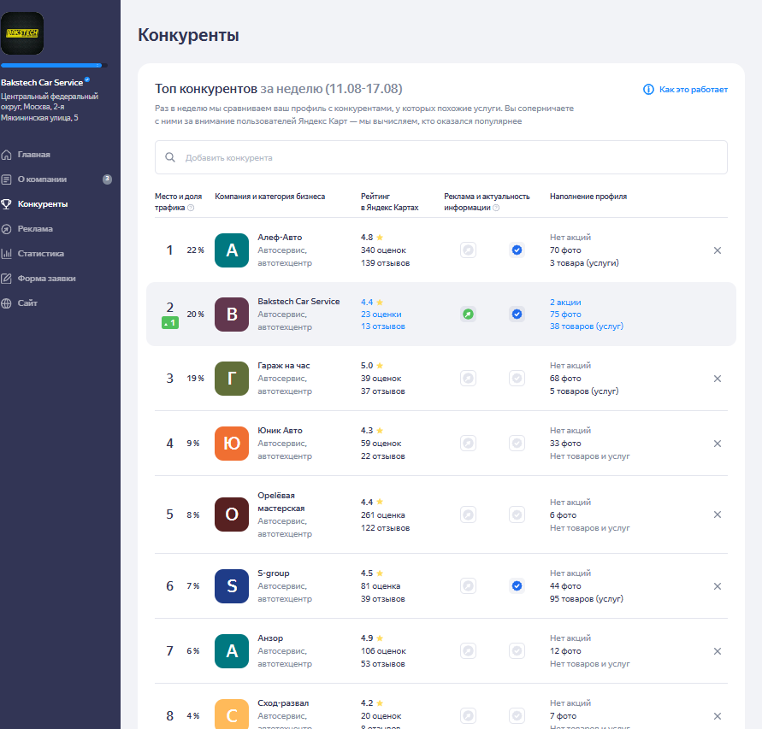Click help icon next to Реклама и актуальность информации
The height and width of the screenshot is (729, 762).
click(496, 208)
